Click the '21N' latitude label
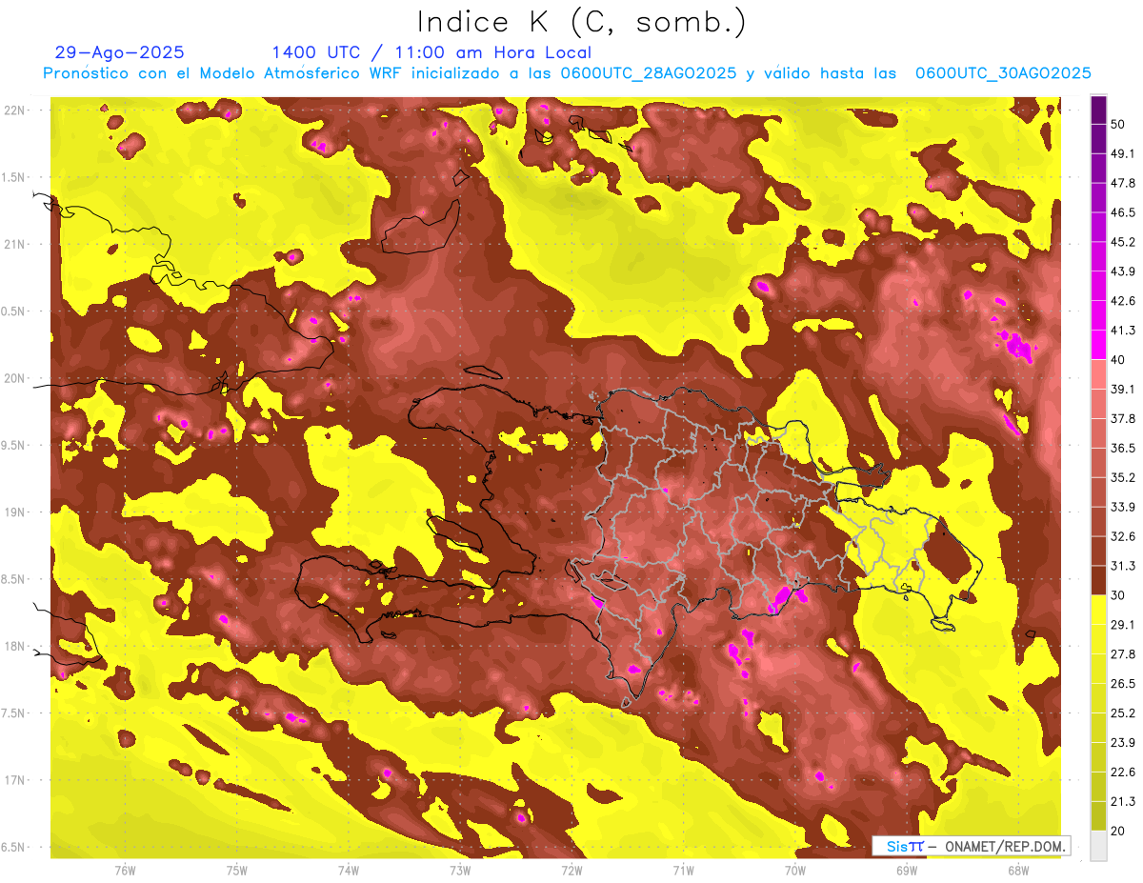 pos(15,244)
